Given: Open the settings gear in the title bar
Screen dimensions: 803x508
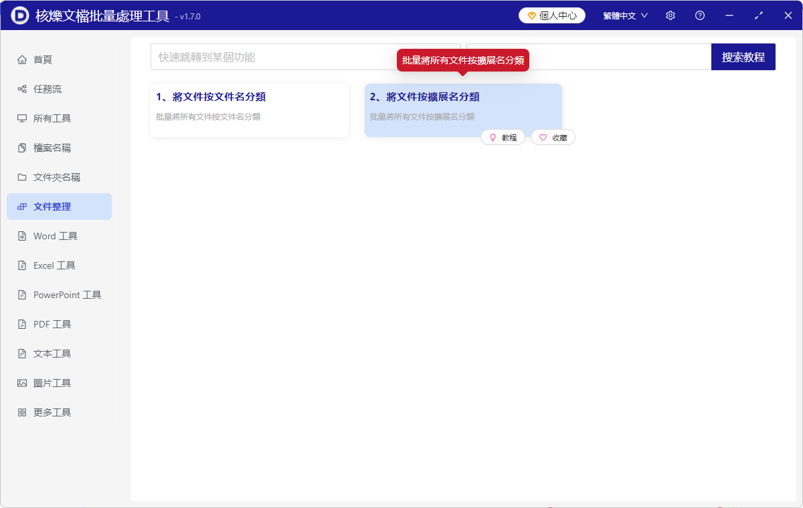Looking at the screenshot, I should coord(670,15).
